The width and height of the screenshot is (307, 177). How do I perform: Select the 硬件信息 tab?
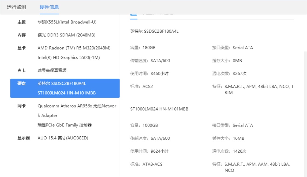tap(49, 7)
